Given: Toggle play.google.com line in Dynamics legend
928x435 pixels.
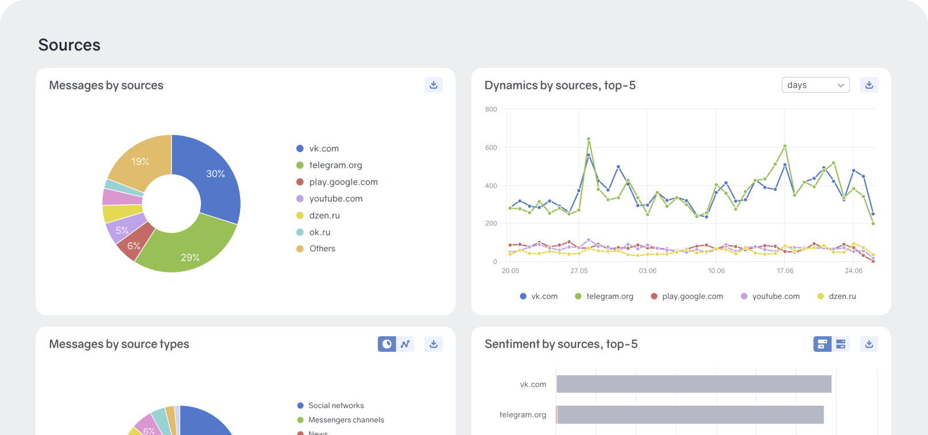Looking at the screenshot, I should pos(687,296).
